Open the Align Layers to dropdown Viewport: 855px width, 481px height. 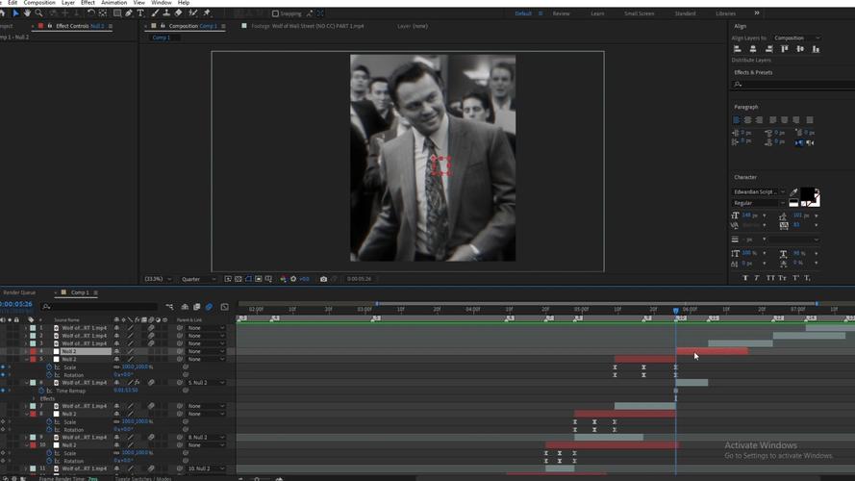(796, 38)
